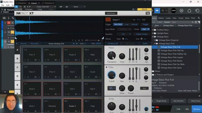Switch to the Loops browser tab
The image size is (202, 113).
[x=168, y=18]
